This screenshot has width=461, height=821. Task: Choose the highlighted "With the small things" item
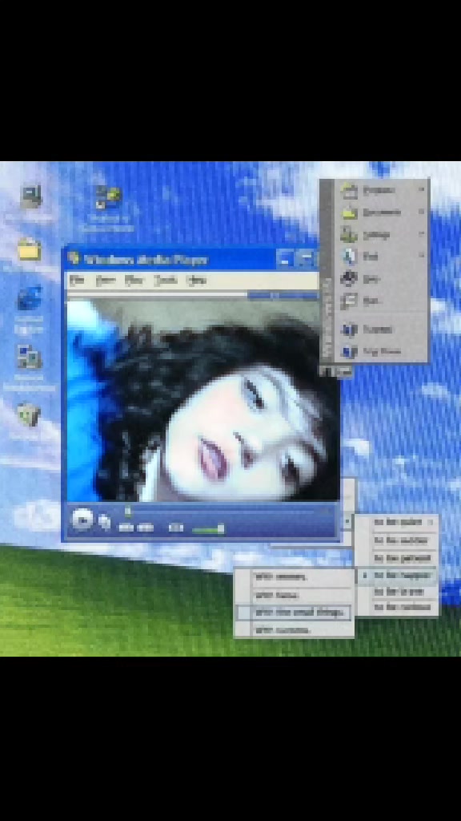(x=293, y=612)
